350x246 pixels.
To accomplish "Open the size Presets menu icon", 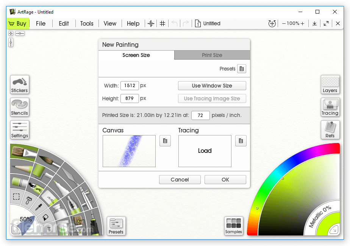I will pos(242,69).
